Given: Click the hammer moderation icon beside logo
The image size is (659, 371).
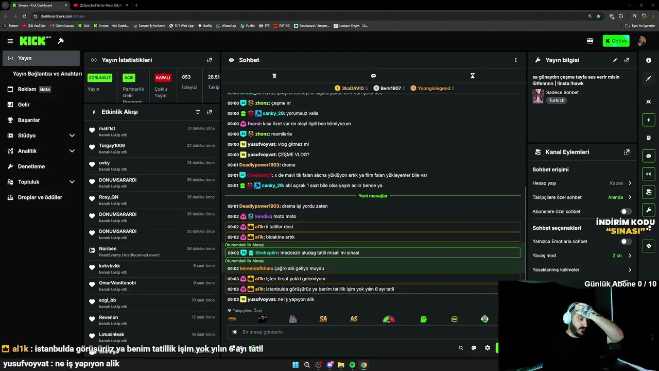Looking at the screenshot, I should click(61, 41).
